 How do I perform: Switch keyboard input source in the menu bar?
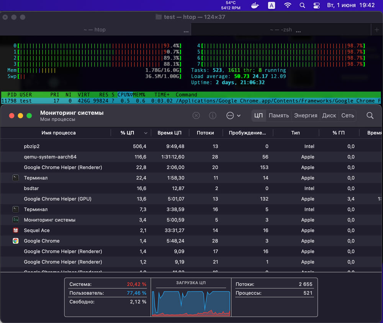pyautogui.click(x=271, y=5)
